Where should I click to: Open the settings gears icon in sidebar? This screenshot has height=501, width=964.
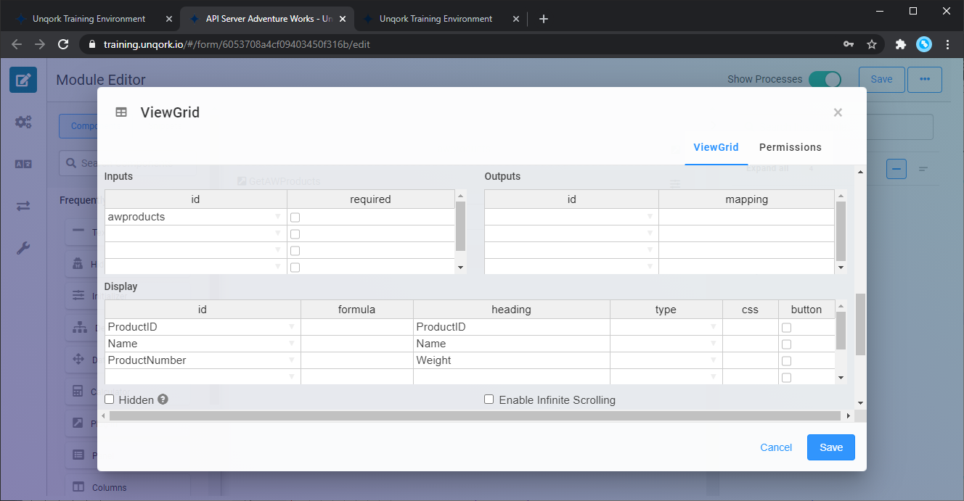tap(23, 122)
